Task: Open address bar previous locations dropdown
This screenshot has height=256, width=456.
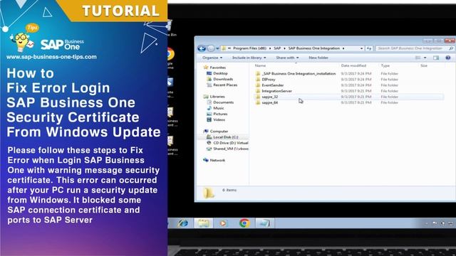Action: point(361,48)
